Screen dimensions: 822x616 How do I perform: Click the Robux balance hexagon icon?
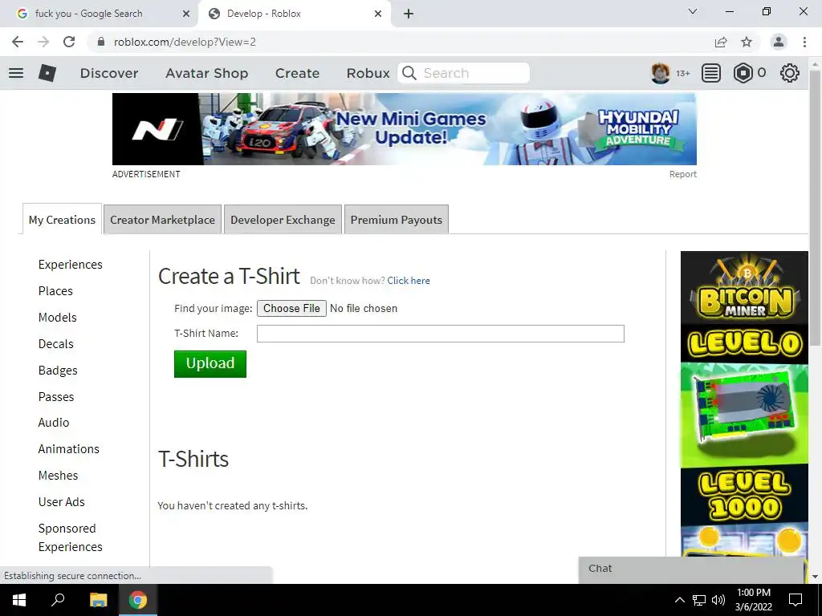[743, 73]
